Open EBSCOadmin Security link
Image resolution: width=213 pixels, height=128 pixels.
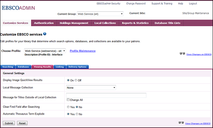(x=109, y=3)
